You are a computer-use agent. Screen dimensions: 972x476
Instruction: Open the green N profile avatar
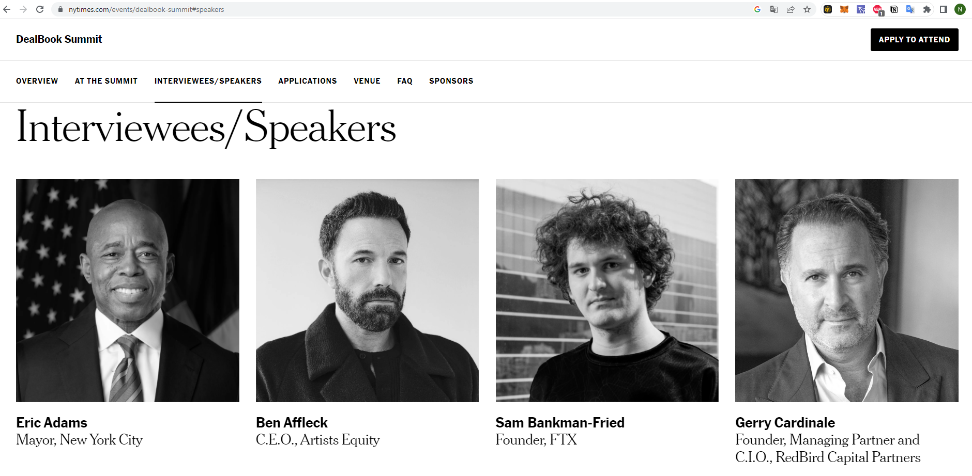click(960, 9)
